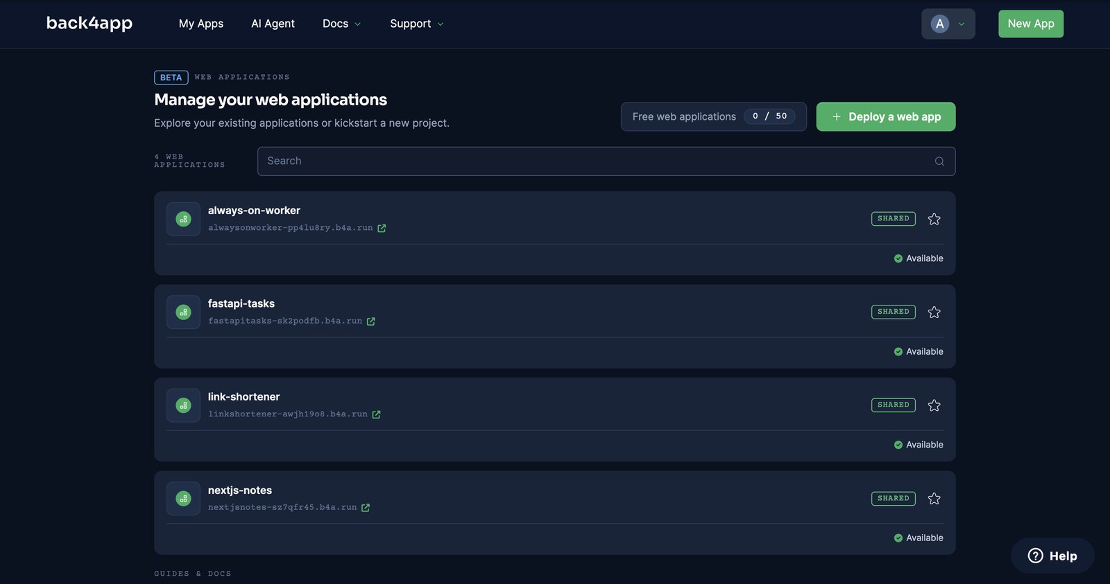This screenshot has height=584, width=1110.
Task: Go to AI Agent in navigation
Action: point(273,24)
